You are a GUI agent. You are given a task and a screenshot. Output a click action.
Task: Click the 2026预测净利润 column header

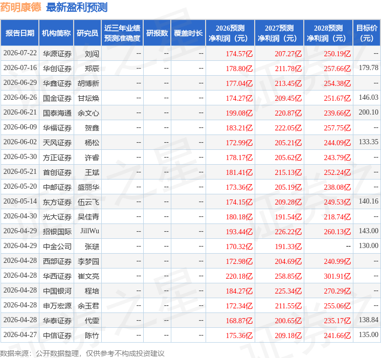click(230, 33)
